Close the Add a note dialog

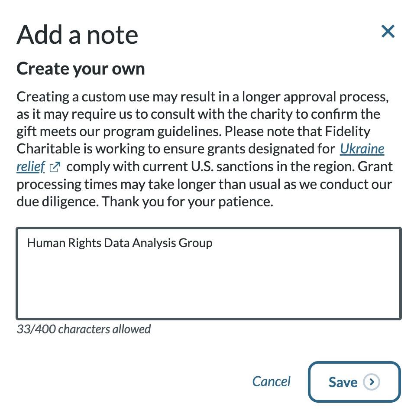[x=388, y=31]
